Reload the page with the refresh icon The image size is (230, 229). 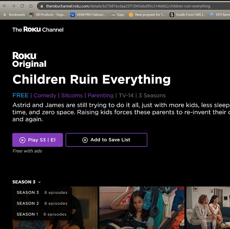pos(22,6)
